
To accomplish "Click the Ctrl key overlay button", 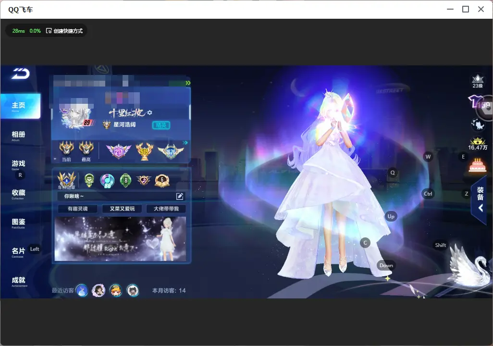I will click(428, 194).
